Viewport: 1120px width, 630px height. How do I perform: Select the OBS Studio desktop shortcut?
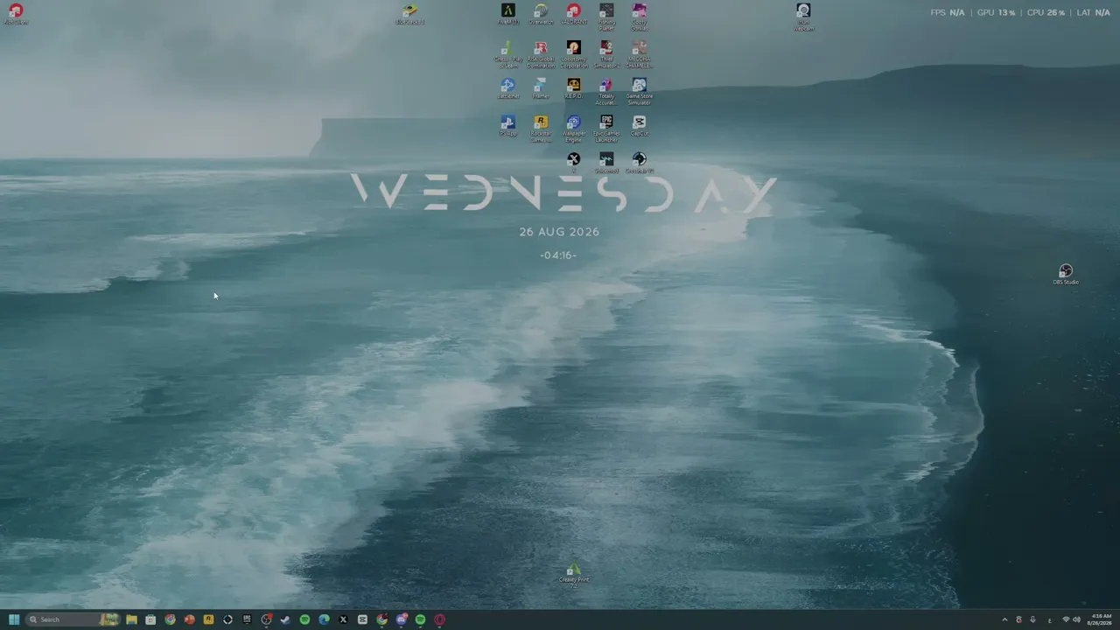pyautogui.click(x=1066, y=275)
